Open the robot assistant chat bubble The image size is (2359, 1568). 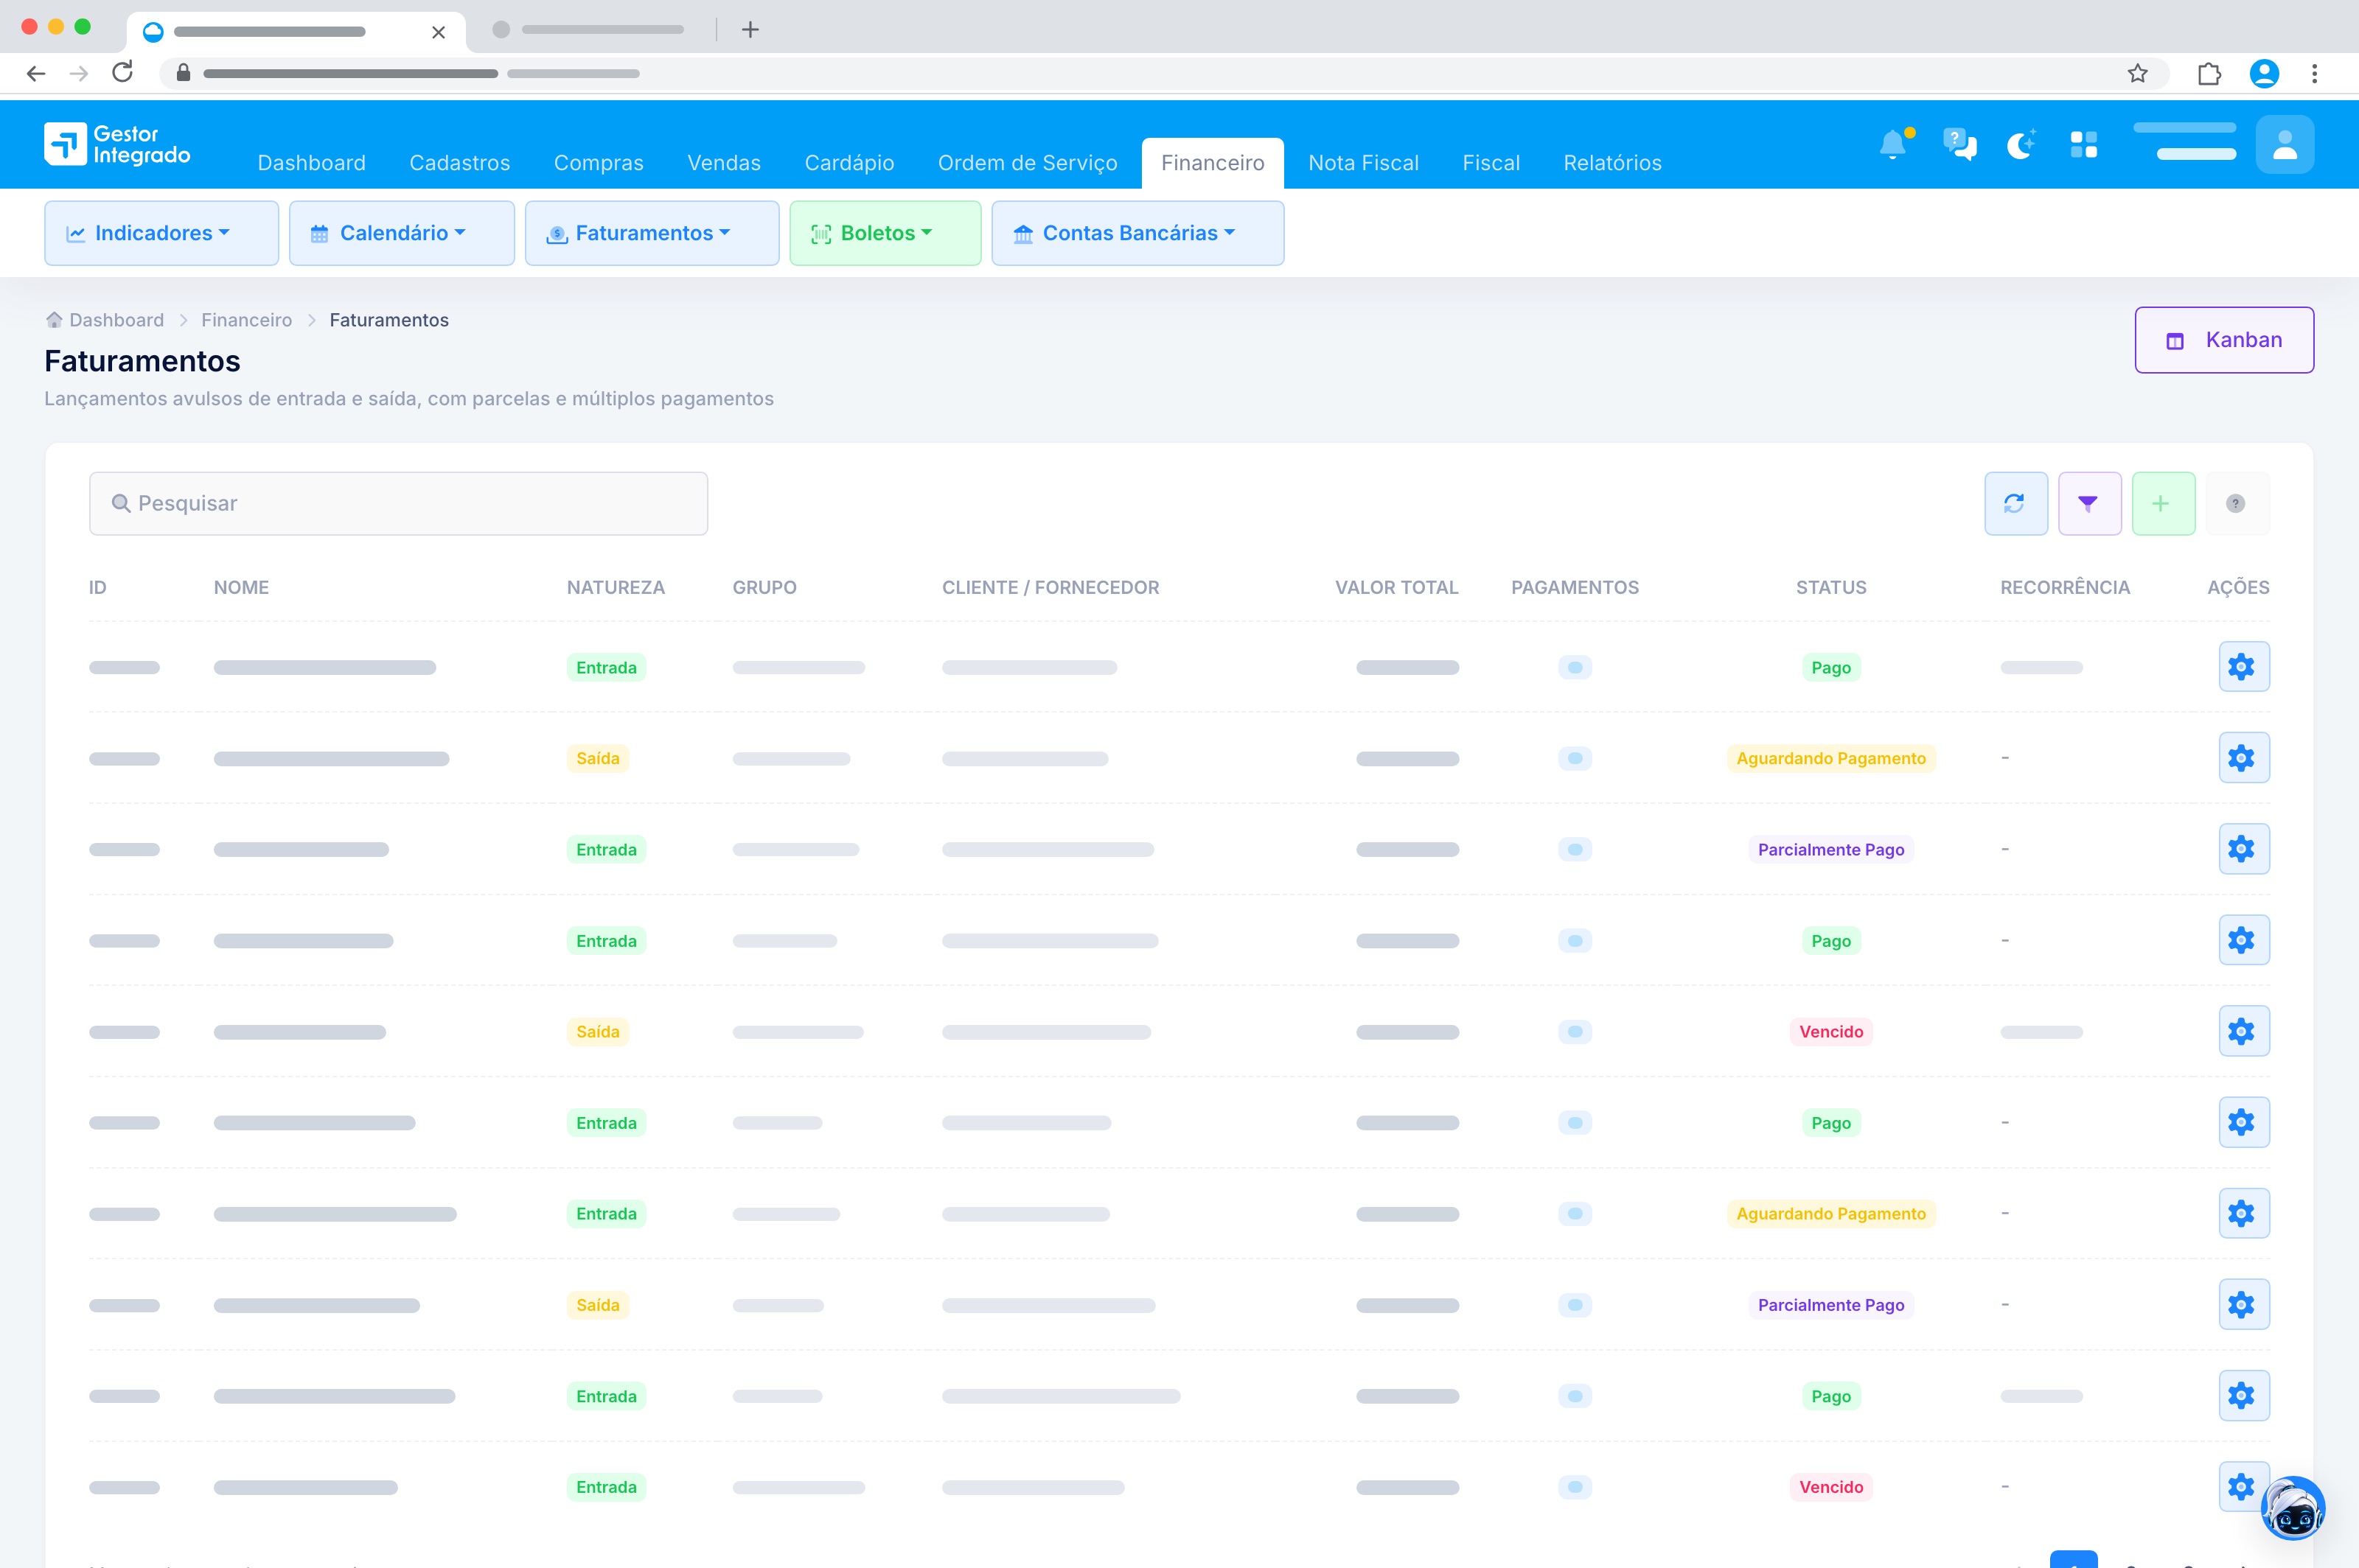point(2293,1508)
